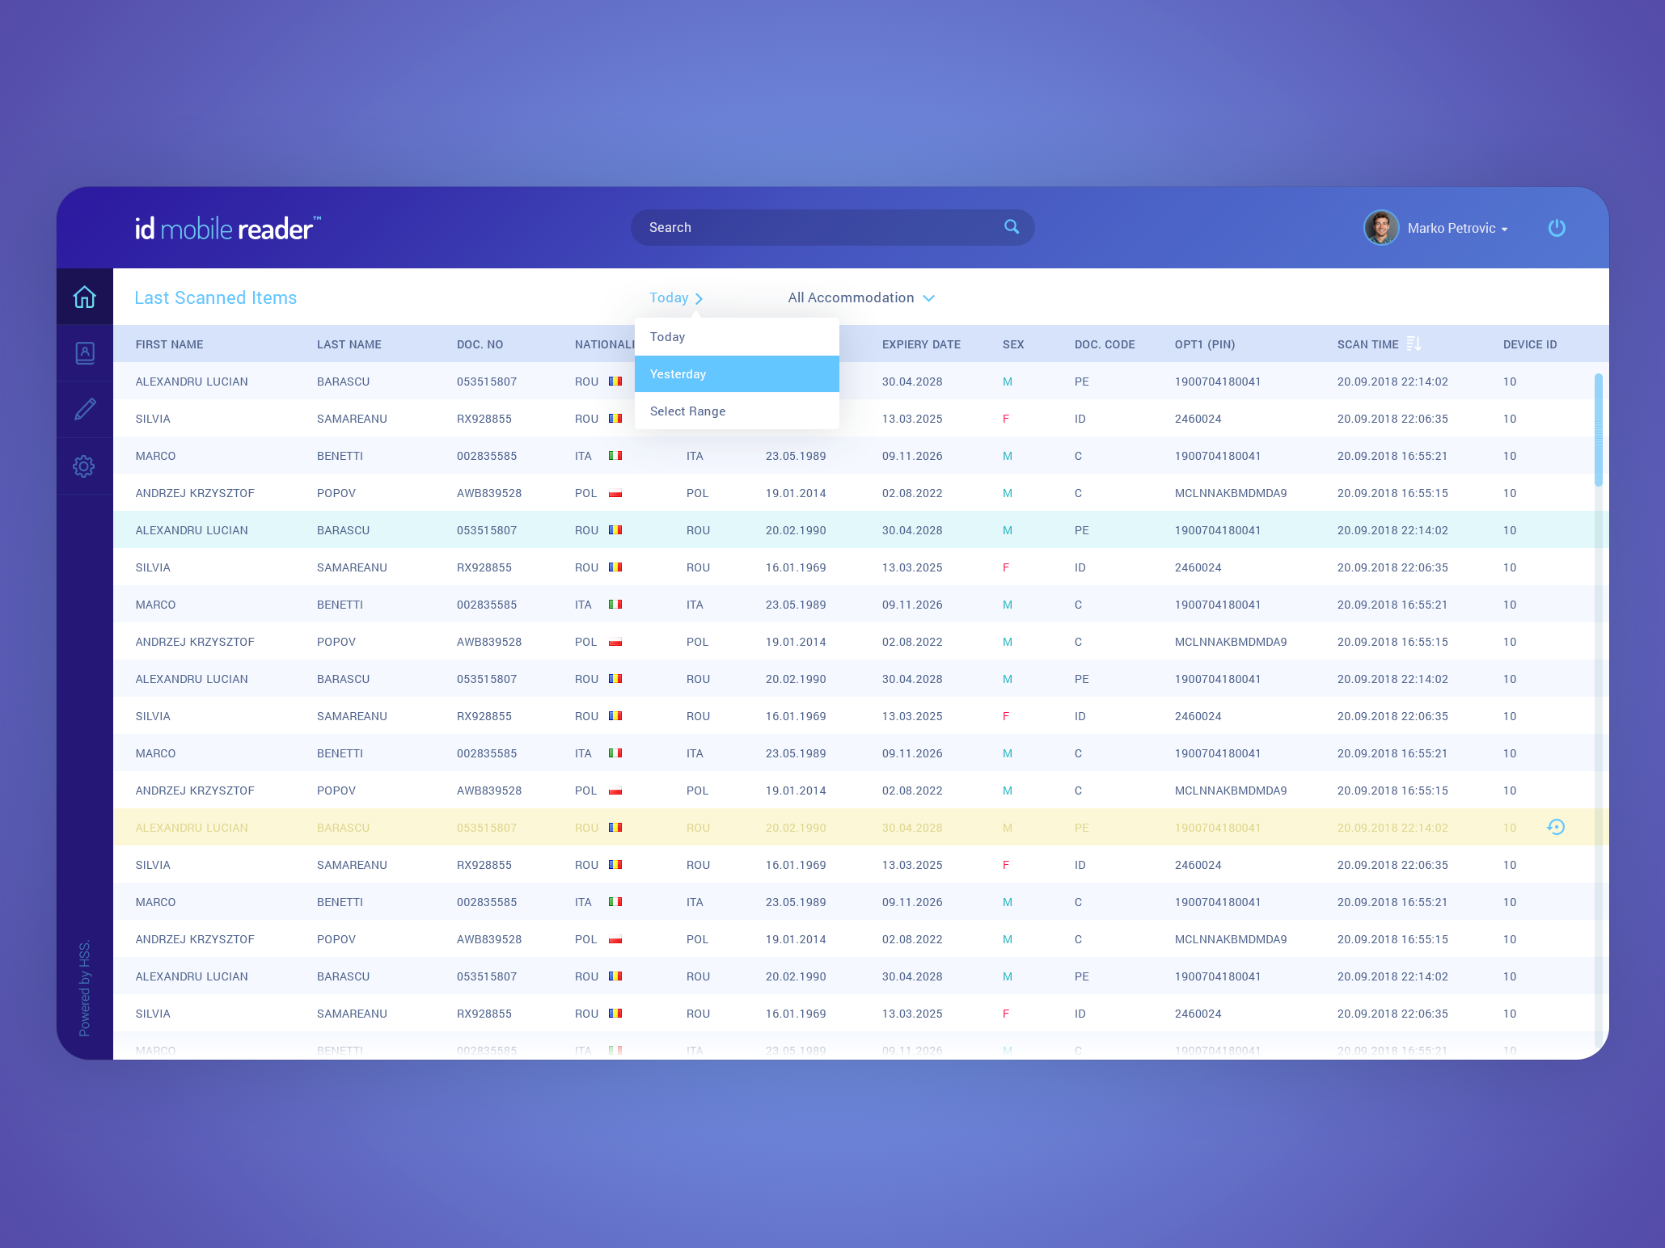Click the search magnifier icon
The height and width of the screenshot is (1248, 1665).
pos(1011,227)
